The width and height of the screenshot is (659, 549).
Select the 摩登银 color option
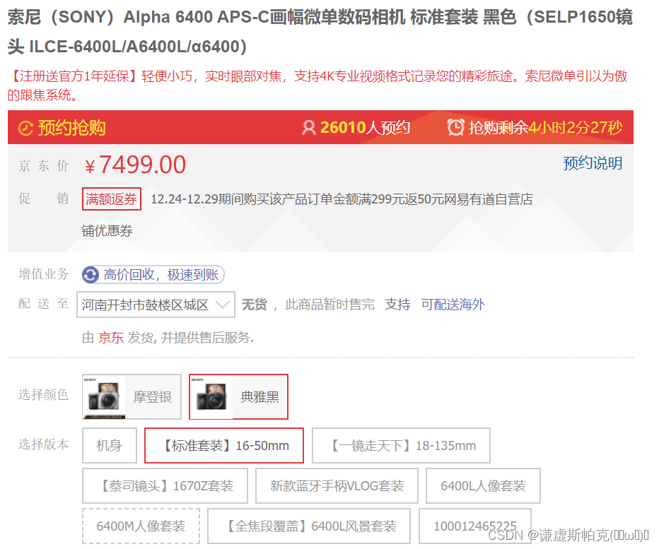coord(132,397)
